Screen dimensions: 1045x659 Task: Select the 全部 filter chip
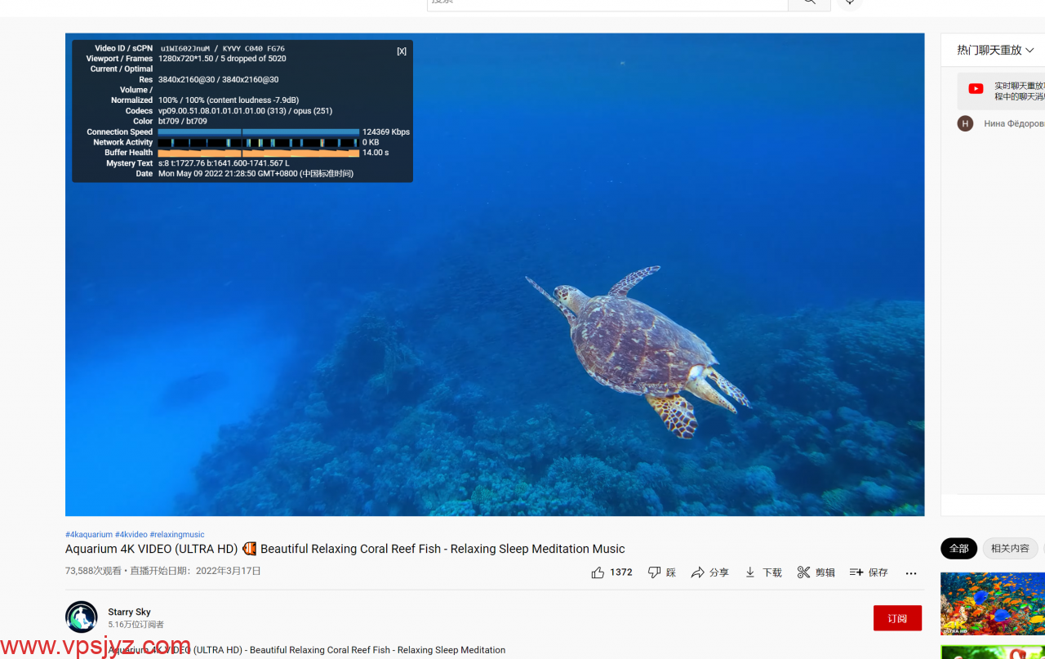pyautogui.click(x=958, y=548)
